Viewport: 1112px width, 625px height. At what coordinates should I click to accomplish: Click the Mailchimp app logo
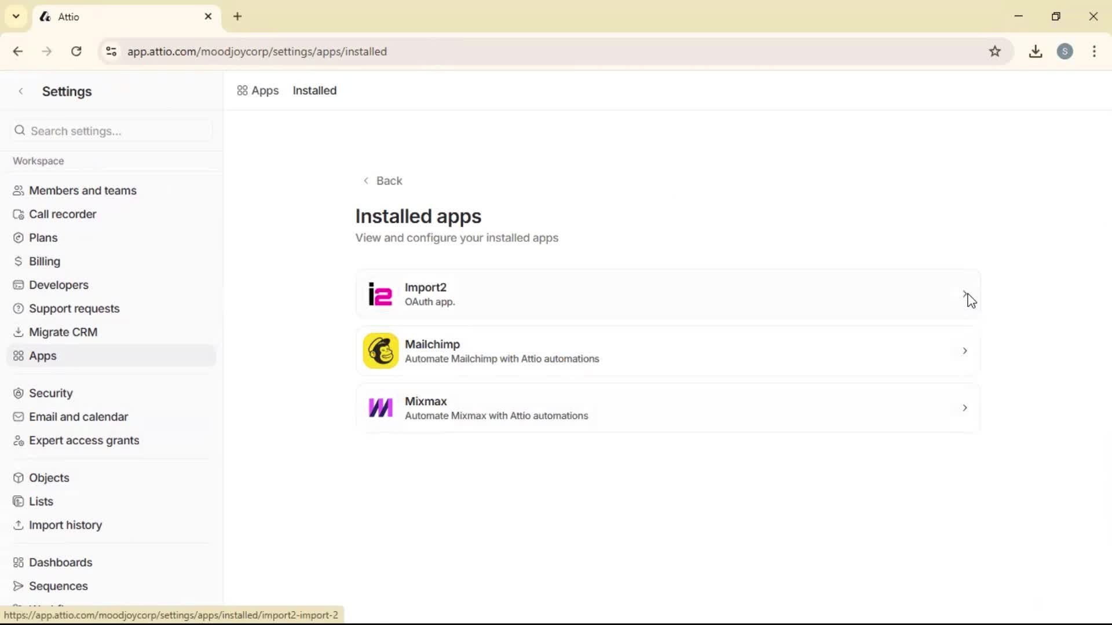click(380, 351)
